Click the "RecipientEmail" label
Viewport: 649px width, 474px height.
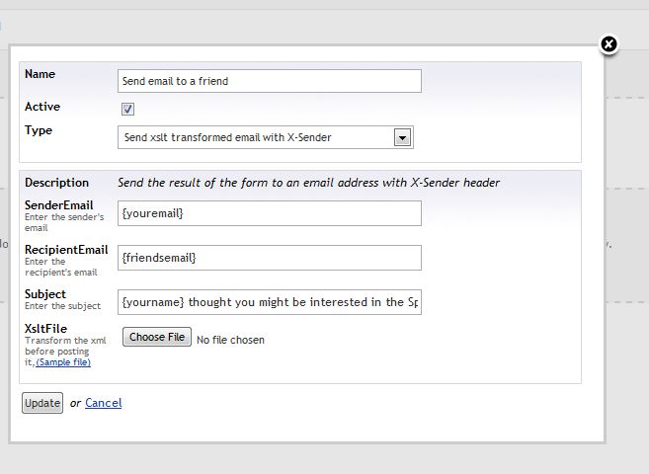coord(66,250)
